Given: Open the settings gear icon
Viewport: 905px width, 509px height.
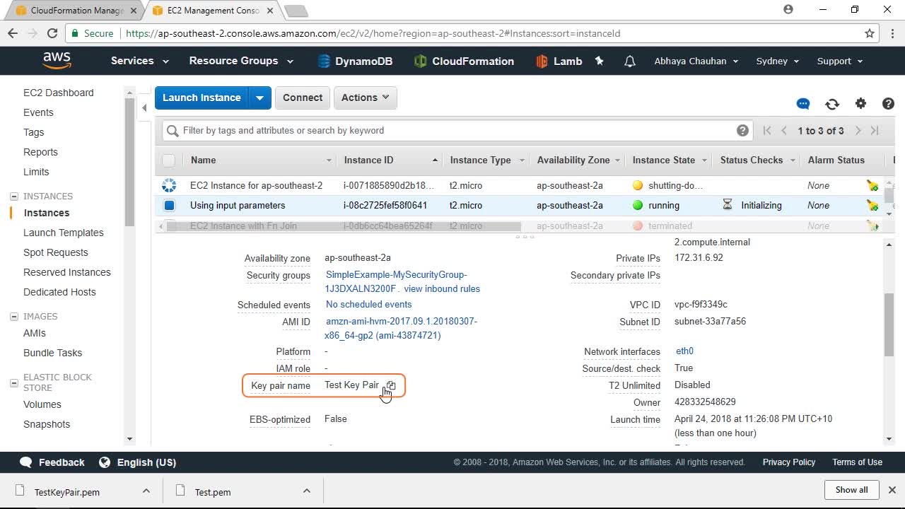Looking at the screenshot, I should [860, 104].
